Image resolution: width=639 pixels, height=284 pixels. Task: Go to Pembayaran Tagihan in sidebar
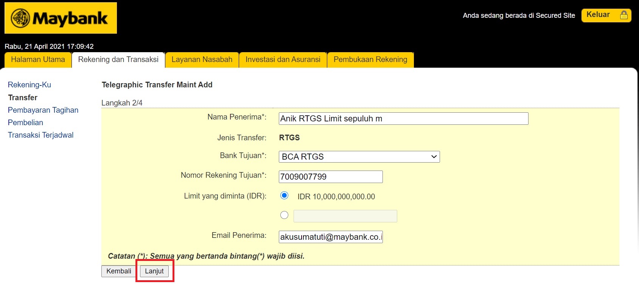(x=43, y=110)
